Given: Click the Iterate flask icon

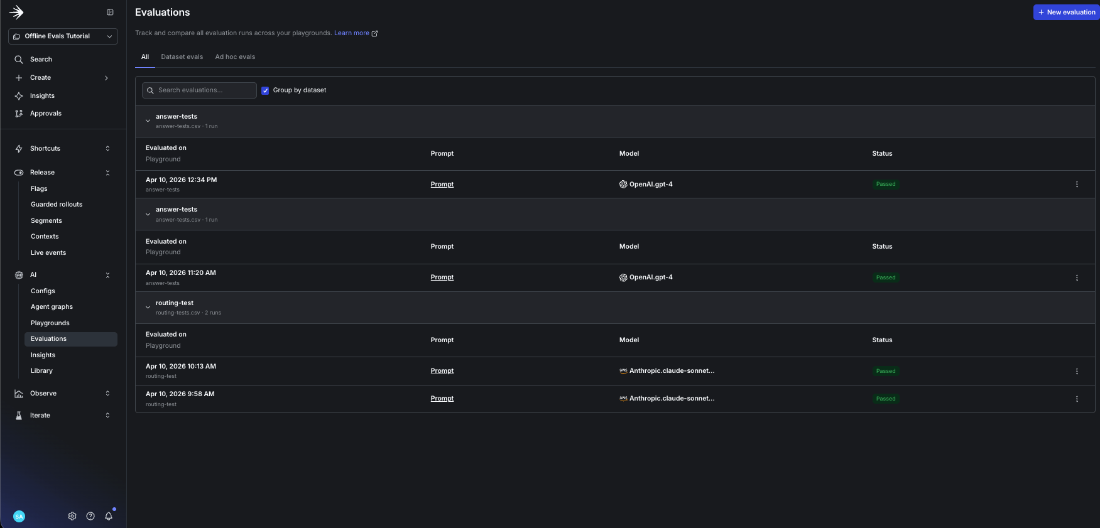Looking at the screenshot, I should pos(19,416).
